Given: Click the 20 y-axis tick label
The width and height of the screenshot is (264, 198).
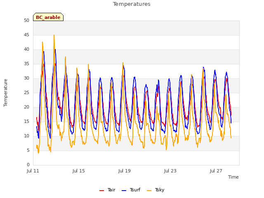Looking at the screenshot, I should pyautogui.click(x=26, y=107).
